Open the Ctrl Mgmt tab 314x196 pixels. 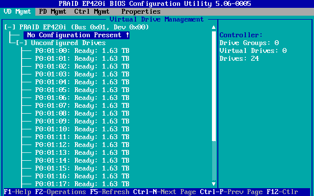point(92,12)
